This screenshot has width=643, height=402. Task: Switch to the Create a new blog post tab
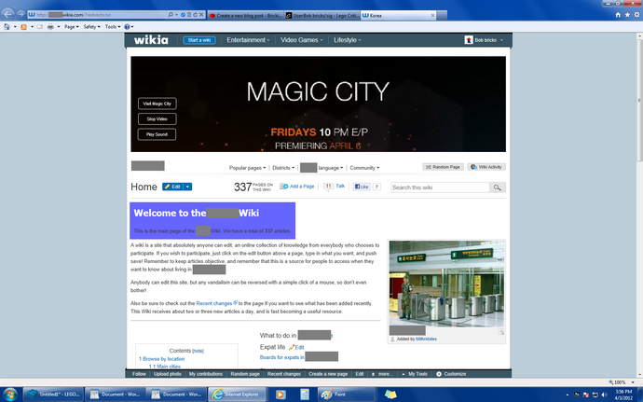pyautogui.click(x=245, y=16)
